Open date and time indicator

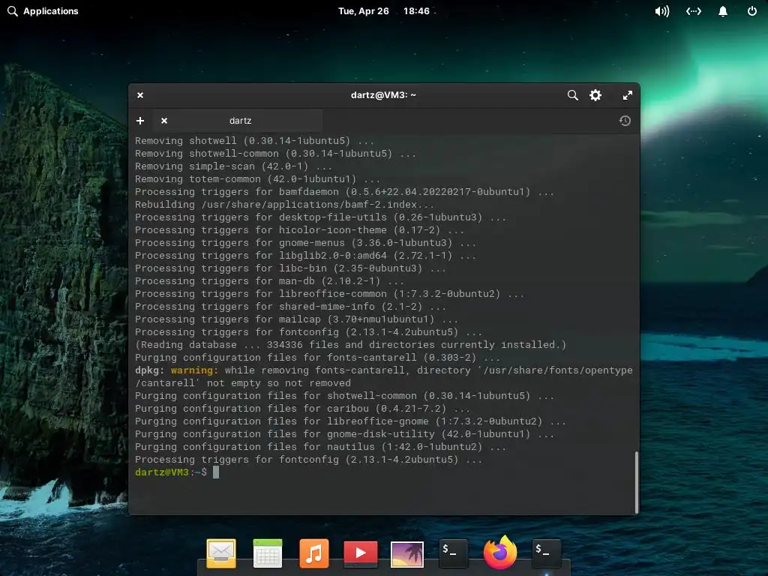[x=383, y=10]
